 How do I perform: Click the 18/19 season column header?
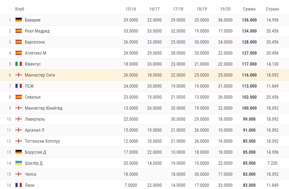pyautogui.click(x=202, y=9)
